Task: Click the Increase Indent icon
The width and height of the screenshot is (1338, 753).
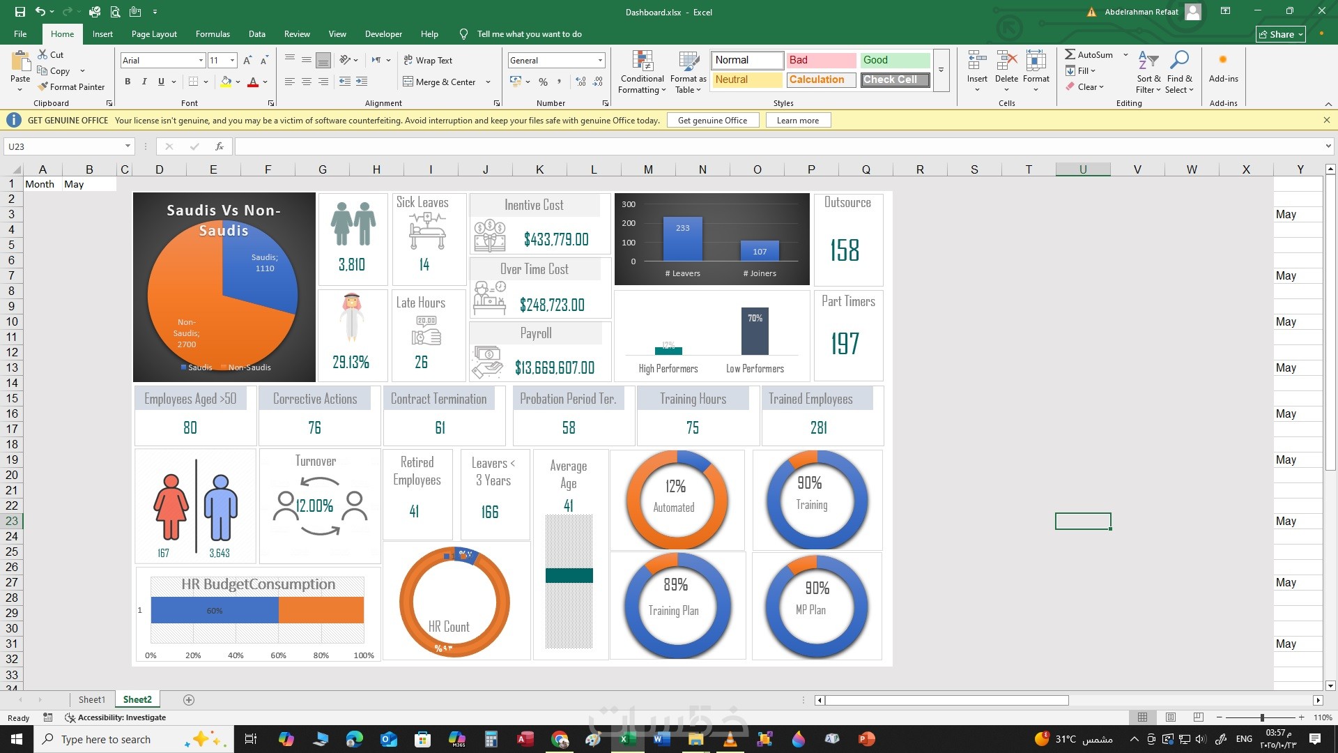Action: (x=362, y=82)
